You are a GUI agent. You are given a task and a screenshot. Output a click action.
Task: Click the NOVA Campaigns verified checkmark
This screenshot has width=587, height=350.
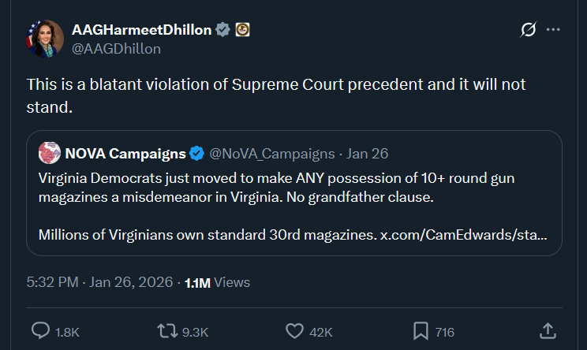point(196,153)
